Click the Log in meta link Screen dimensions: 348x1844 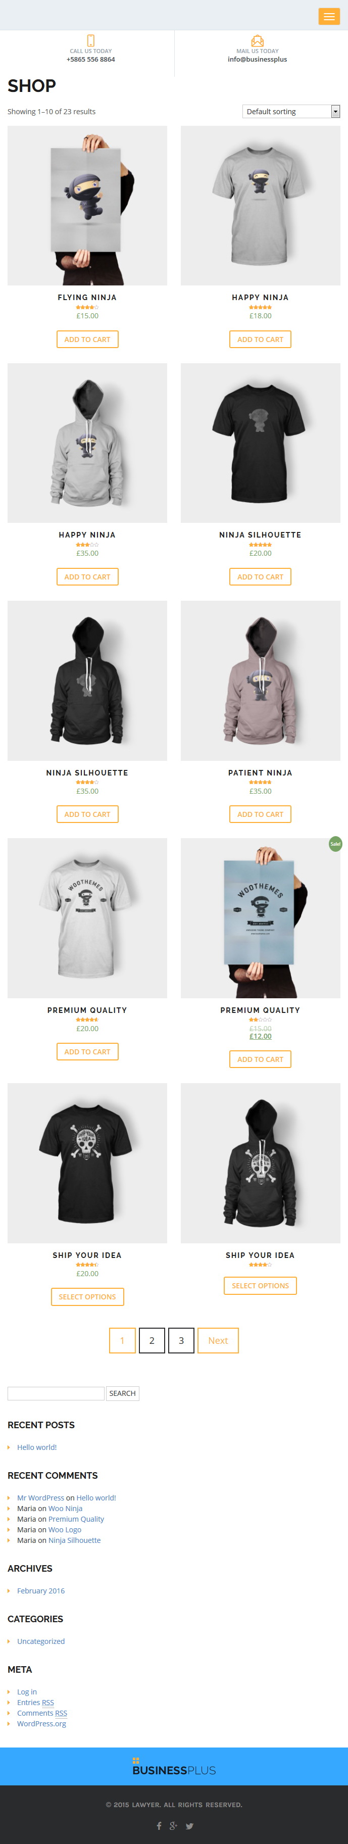pos(26,1691)
